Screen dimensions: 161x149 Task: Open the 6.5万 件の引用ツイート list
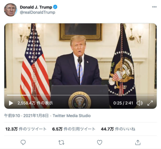74,129
